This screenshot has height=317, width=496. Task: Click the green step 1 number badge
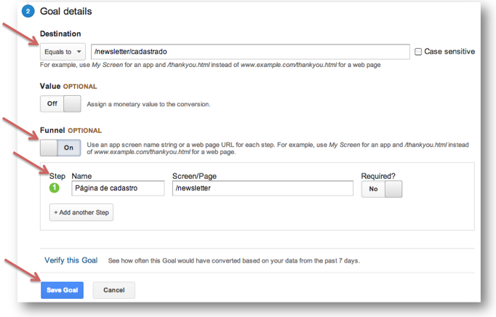click(53, 189)
